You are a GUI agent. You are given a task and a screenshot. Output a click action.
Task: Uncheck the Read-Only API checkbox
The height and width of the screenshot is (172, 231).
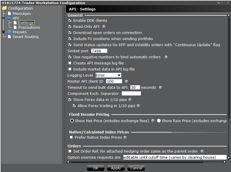coord(70,26)
